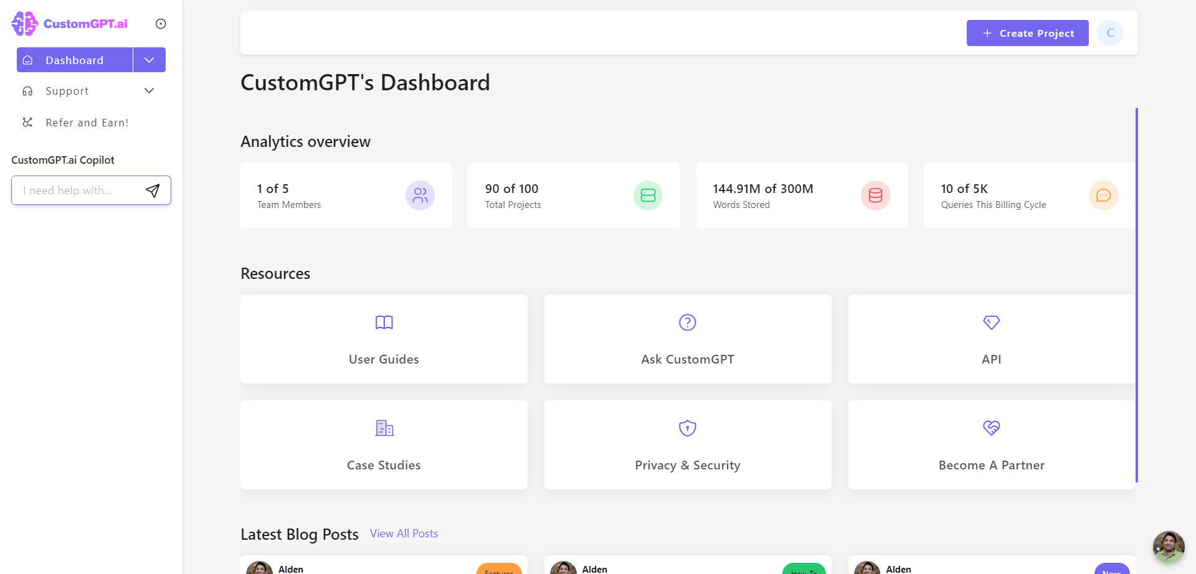The width and height of the screenshot is (1196, 574).
Task: Click the 'CustomGPT.ai Copilot' label
Action: [x=63, y=160]
